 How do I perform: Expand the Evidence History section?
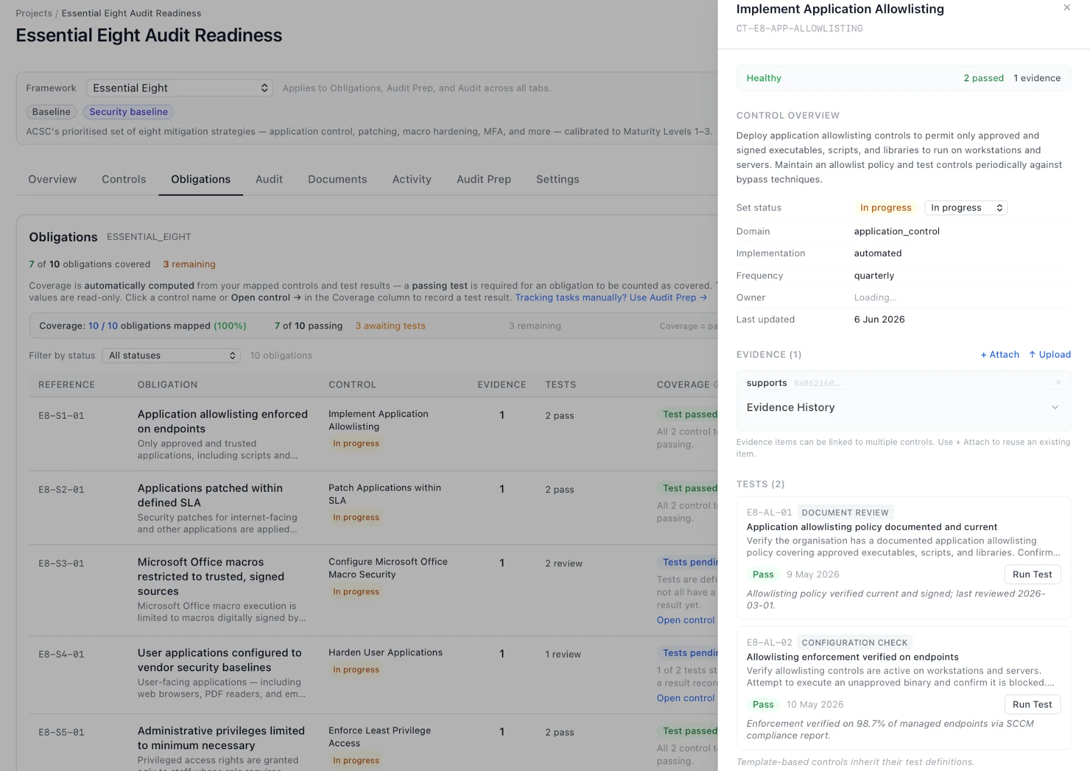point(903,407)
